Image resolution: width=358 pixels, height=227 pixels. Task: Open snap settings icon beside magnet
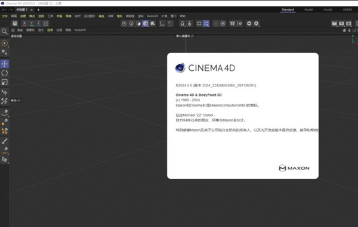point(190,23)
